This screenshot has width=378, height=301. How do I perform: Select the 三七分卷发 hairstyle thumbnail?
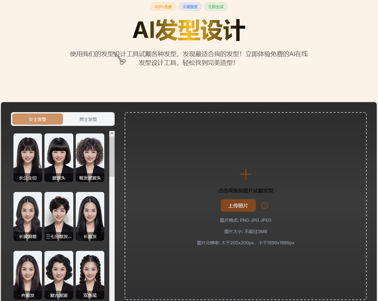click(x=59, y=216)
